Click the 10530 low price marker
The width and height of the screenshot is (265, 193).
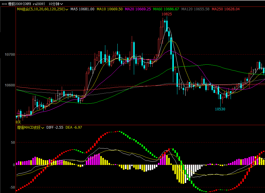pos(220,109)
